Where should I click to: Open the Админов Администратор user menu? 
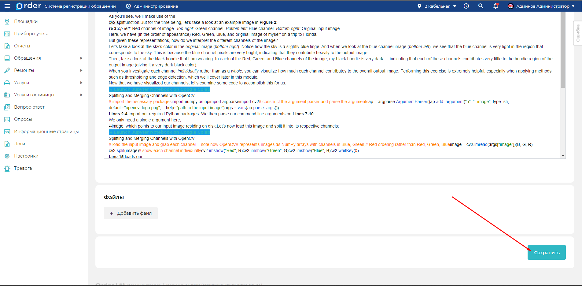click(x=541, y=6)
